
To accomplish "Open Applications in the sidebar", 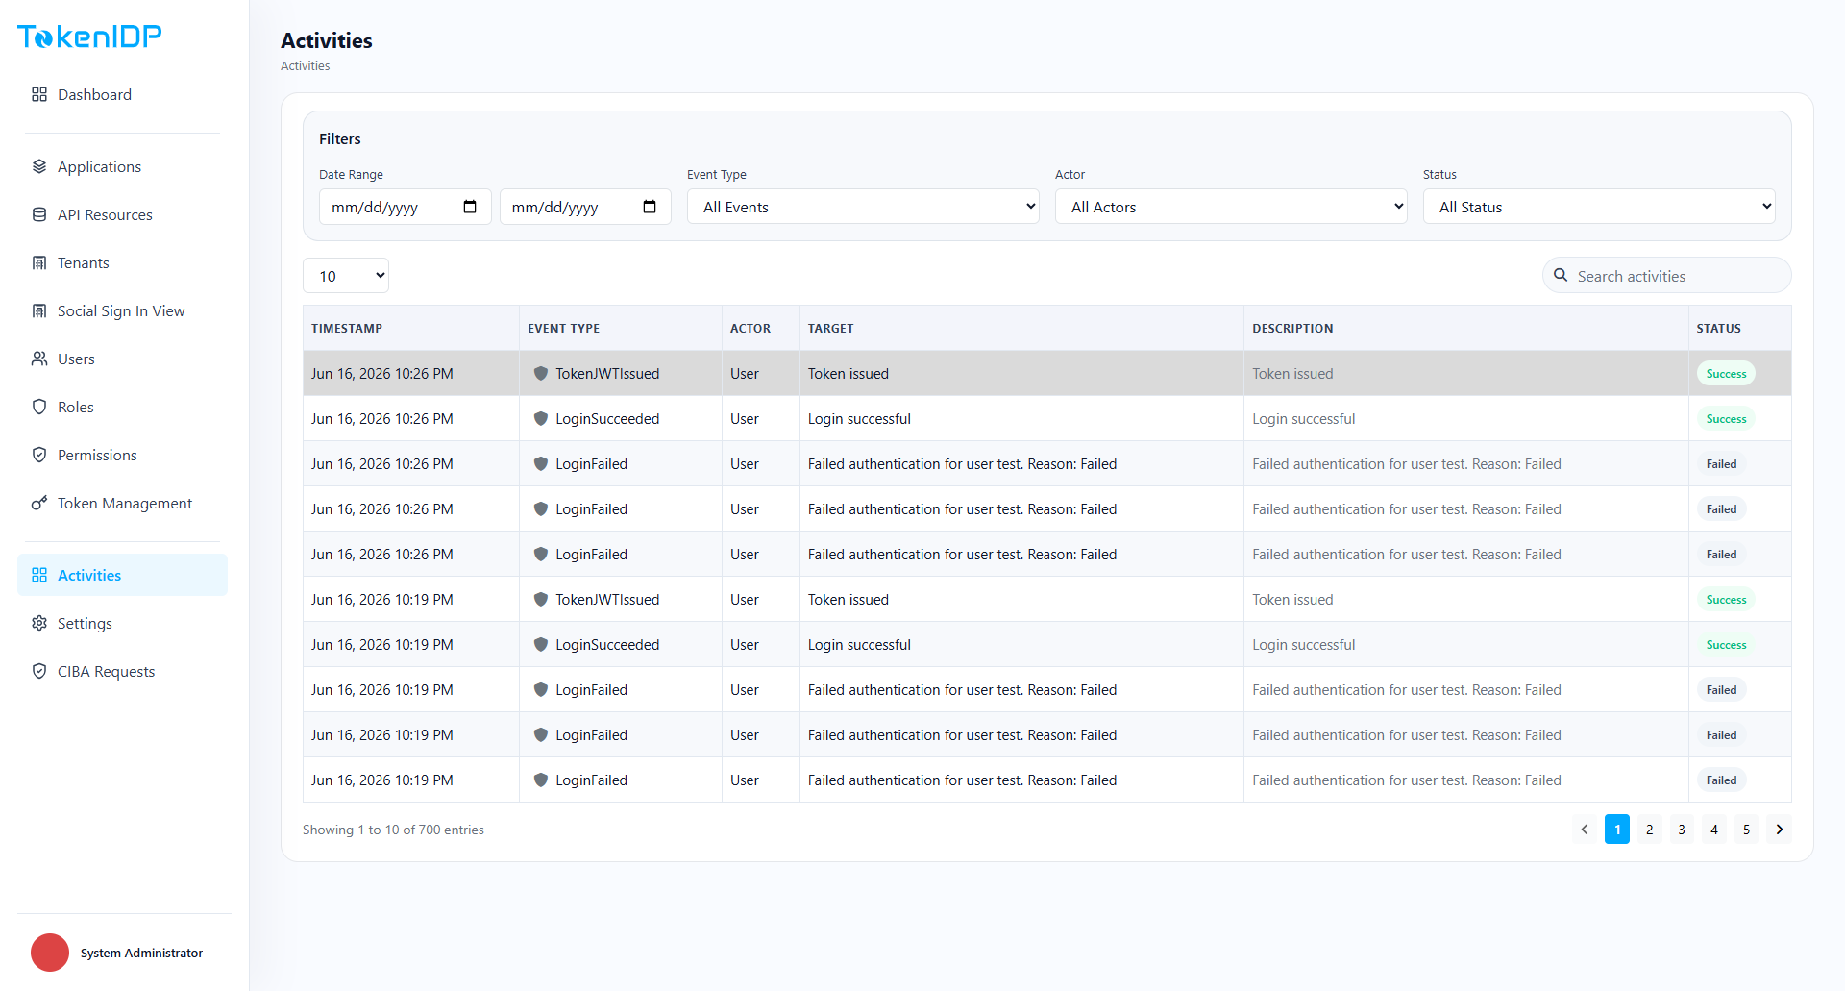I will [122, 166].
